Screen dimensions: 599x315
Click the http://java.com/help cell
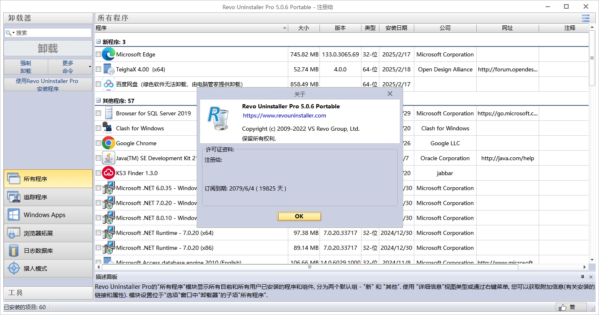[x=507, y=158]
